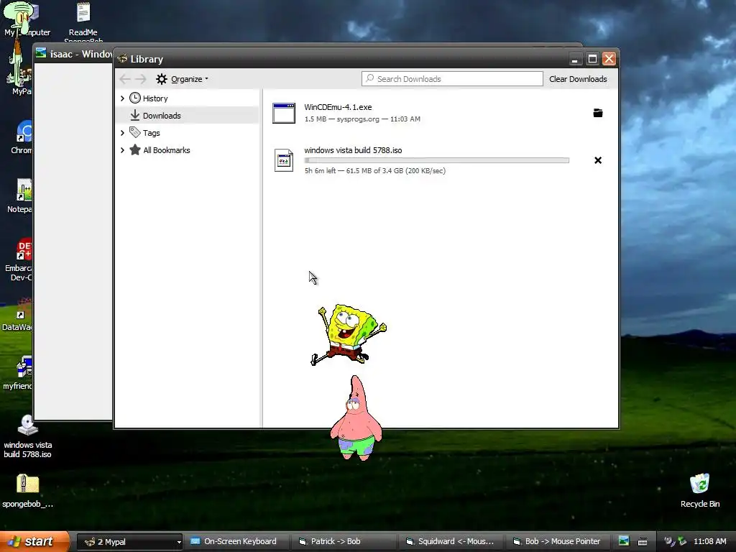Click the Organize gear icon
This screenshot has height=552, width=736.
pos(162,79)
